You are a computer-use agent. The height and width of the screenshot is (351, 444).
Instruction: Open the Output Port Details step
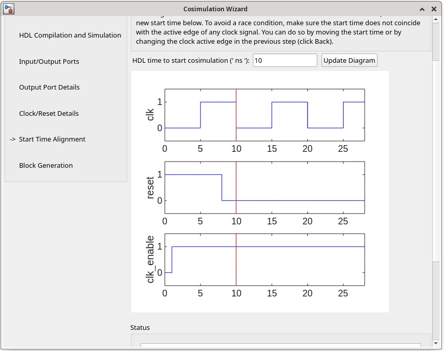pos(49,87)
